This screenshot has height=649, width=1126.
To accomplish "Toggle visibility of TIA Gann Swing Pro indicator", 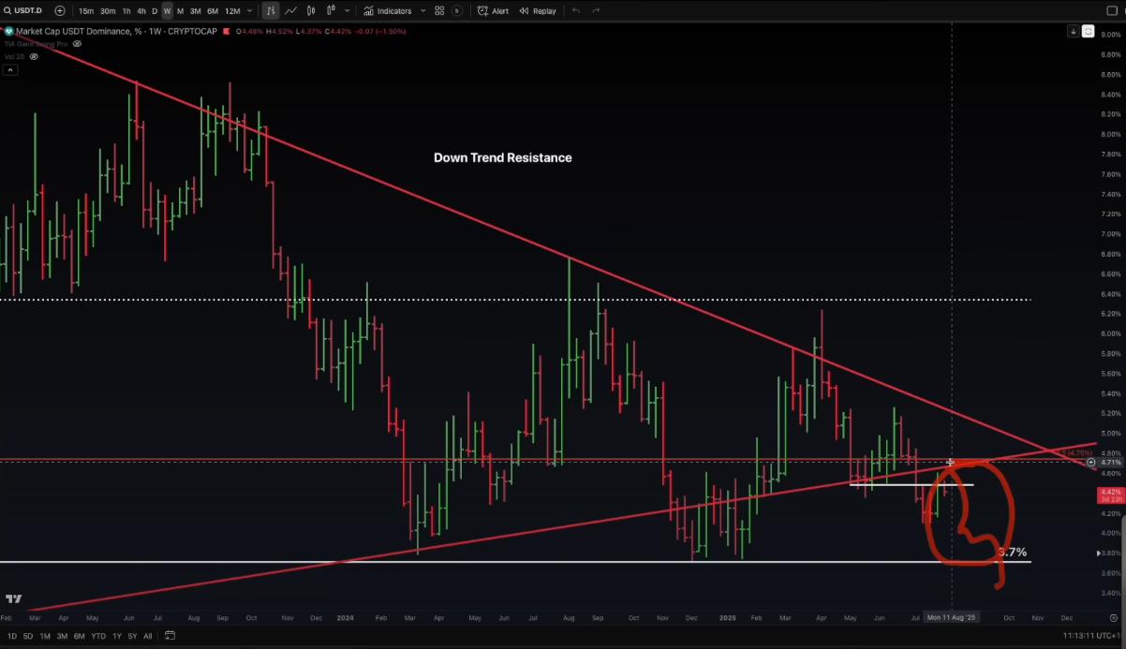I will click(77, 43).
